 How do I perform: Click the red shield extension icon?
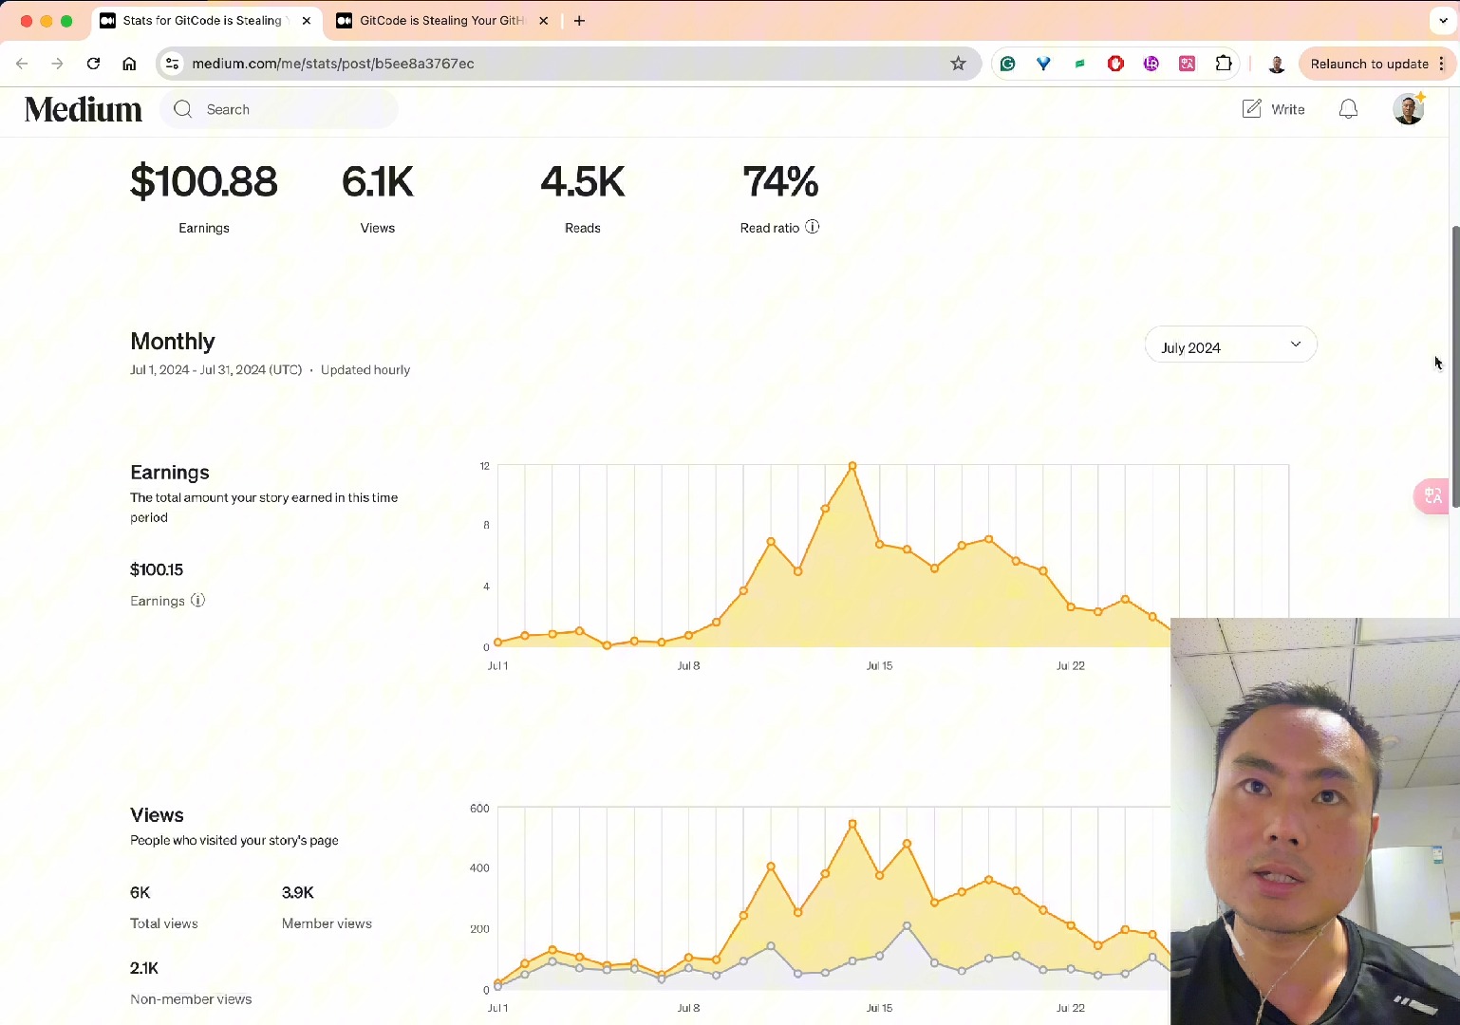coord(1115,64)
